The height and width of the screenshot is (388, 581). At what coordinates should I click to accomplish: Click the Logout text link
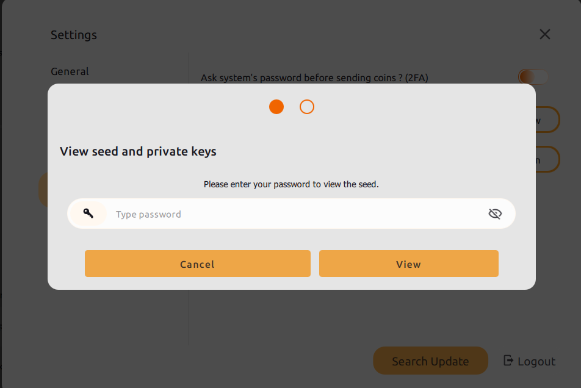point(536,361)
